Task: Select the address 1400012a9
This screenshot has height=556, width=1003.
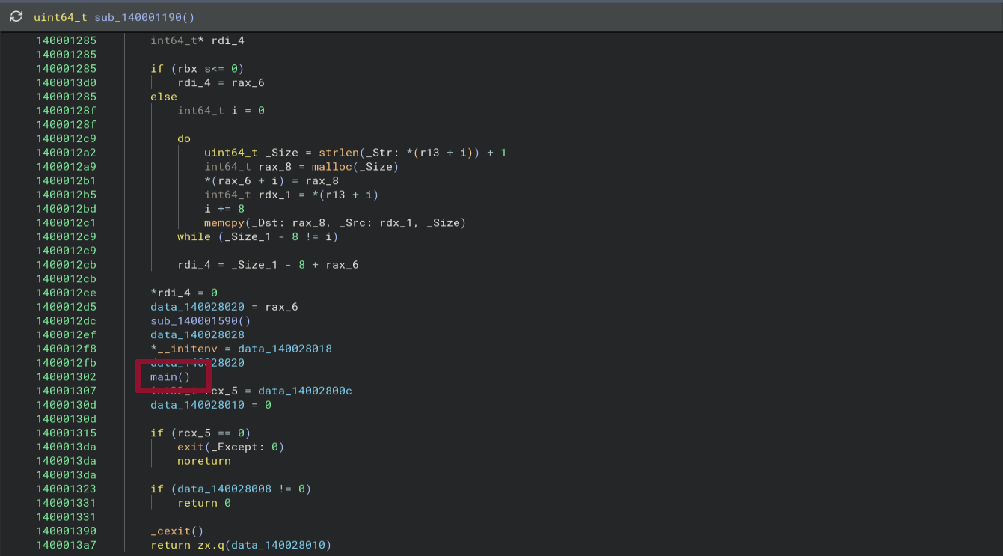Action: 66,167
